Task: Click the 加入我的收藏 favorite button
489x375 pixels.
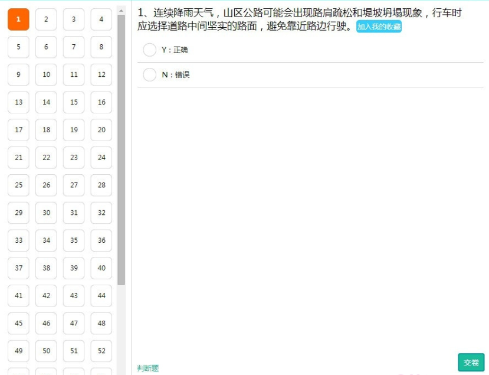Action: tap(378, 27)
